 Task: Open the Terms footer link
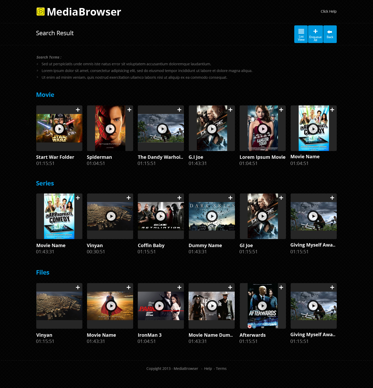221,369
